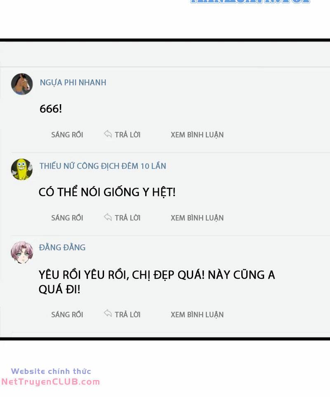Click reply arrow icon under the 666! comment

108,134
